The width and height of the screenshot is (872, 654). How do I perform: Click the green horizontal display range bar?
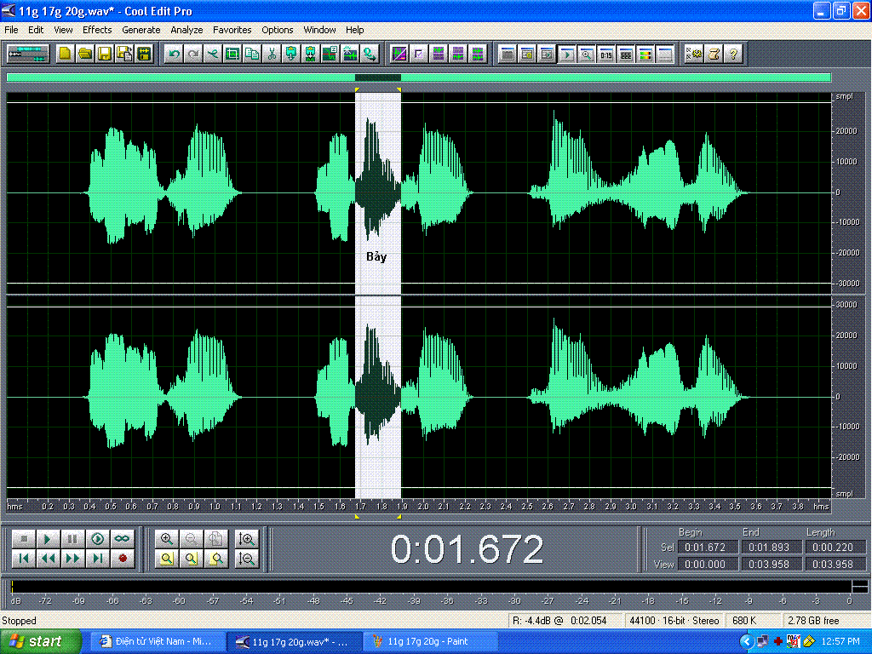pyautogui.click(x=419, y=77)
